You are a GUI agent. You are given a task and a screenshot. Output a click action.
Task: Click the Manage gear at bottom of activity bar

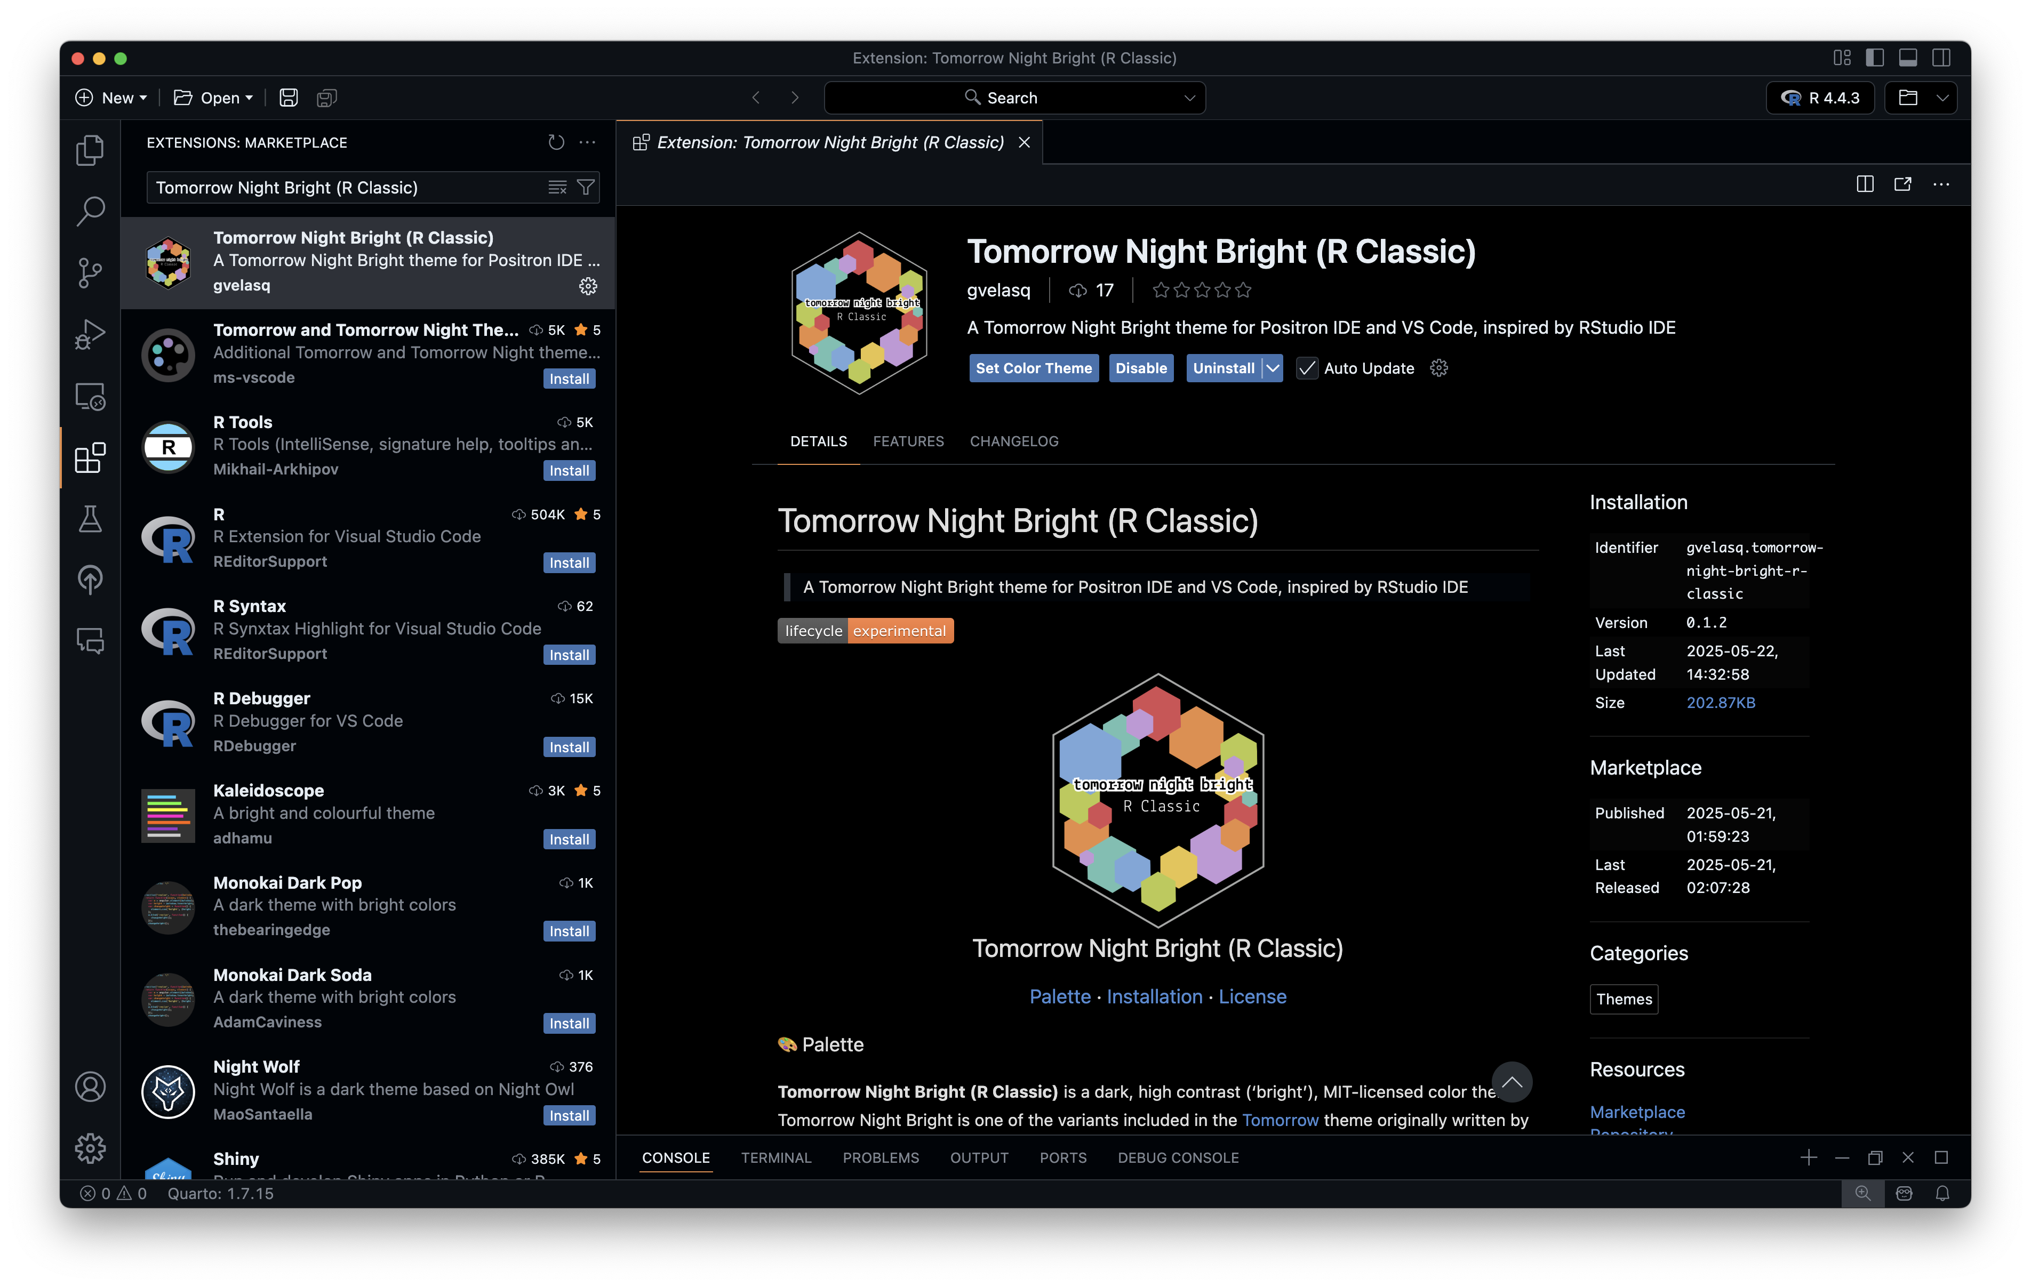[x=90, y=1148]
